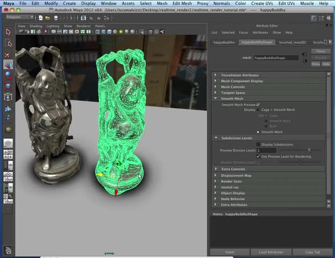Click the mesh name field happyBuddhaShape
Screen dimensions: 335x258
[276, 58]
